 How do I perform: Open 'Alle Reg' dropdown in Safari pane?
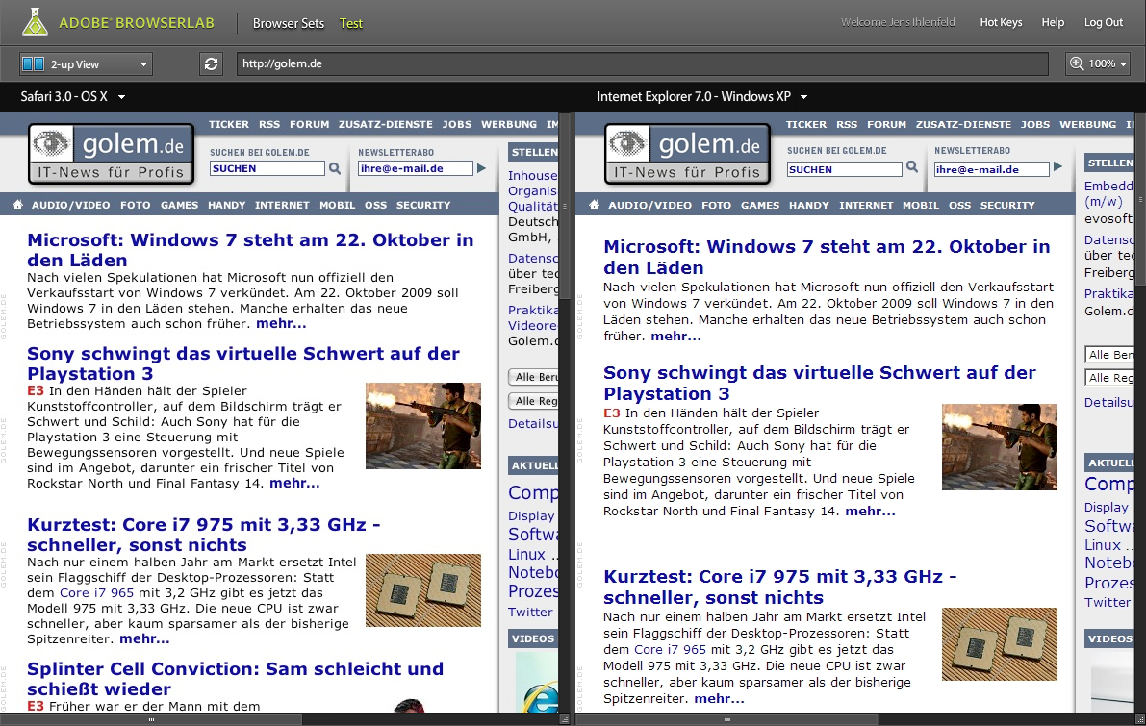533,401
